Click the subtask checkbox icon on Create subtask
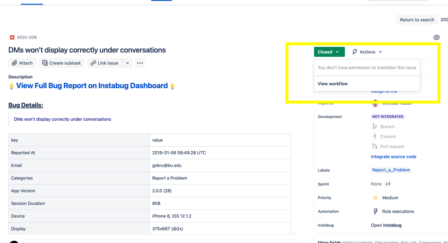The height and width of the screenshot is (243, 448). (x=45, y=63)
